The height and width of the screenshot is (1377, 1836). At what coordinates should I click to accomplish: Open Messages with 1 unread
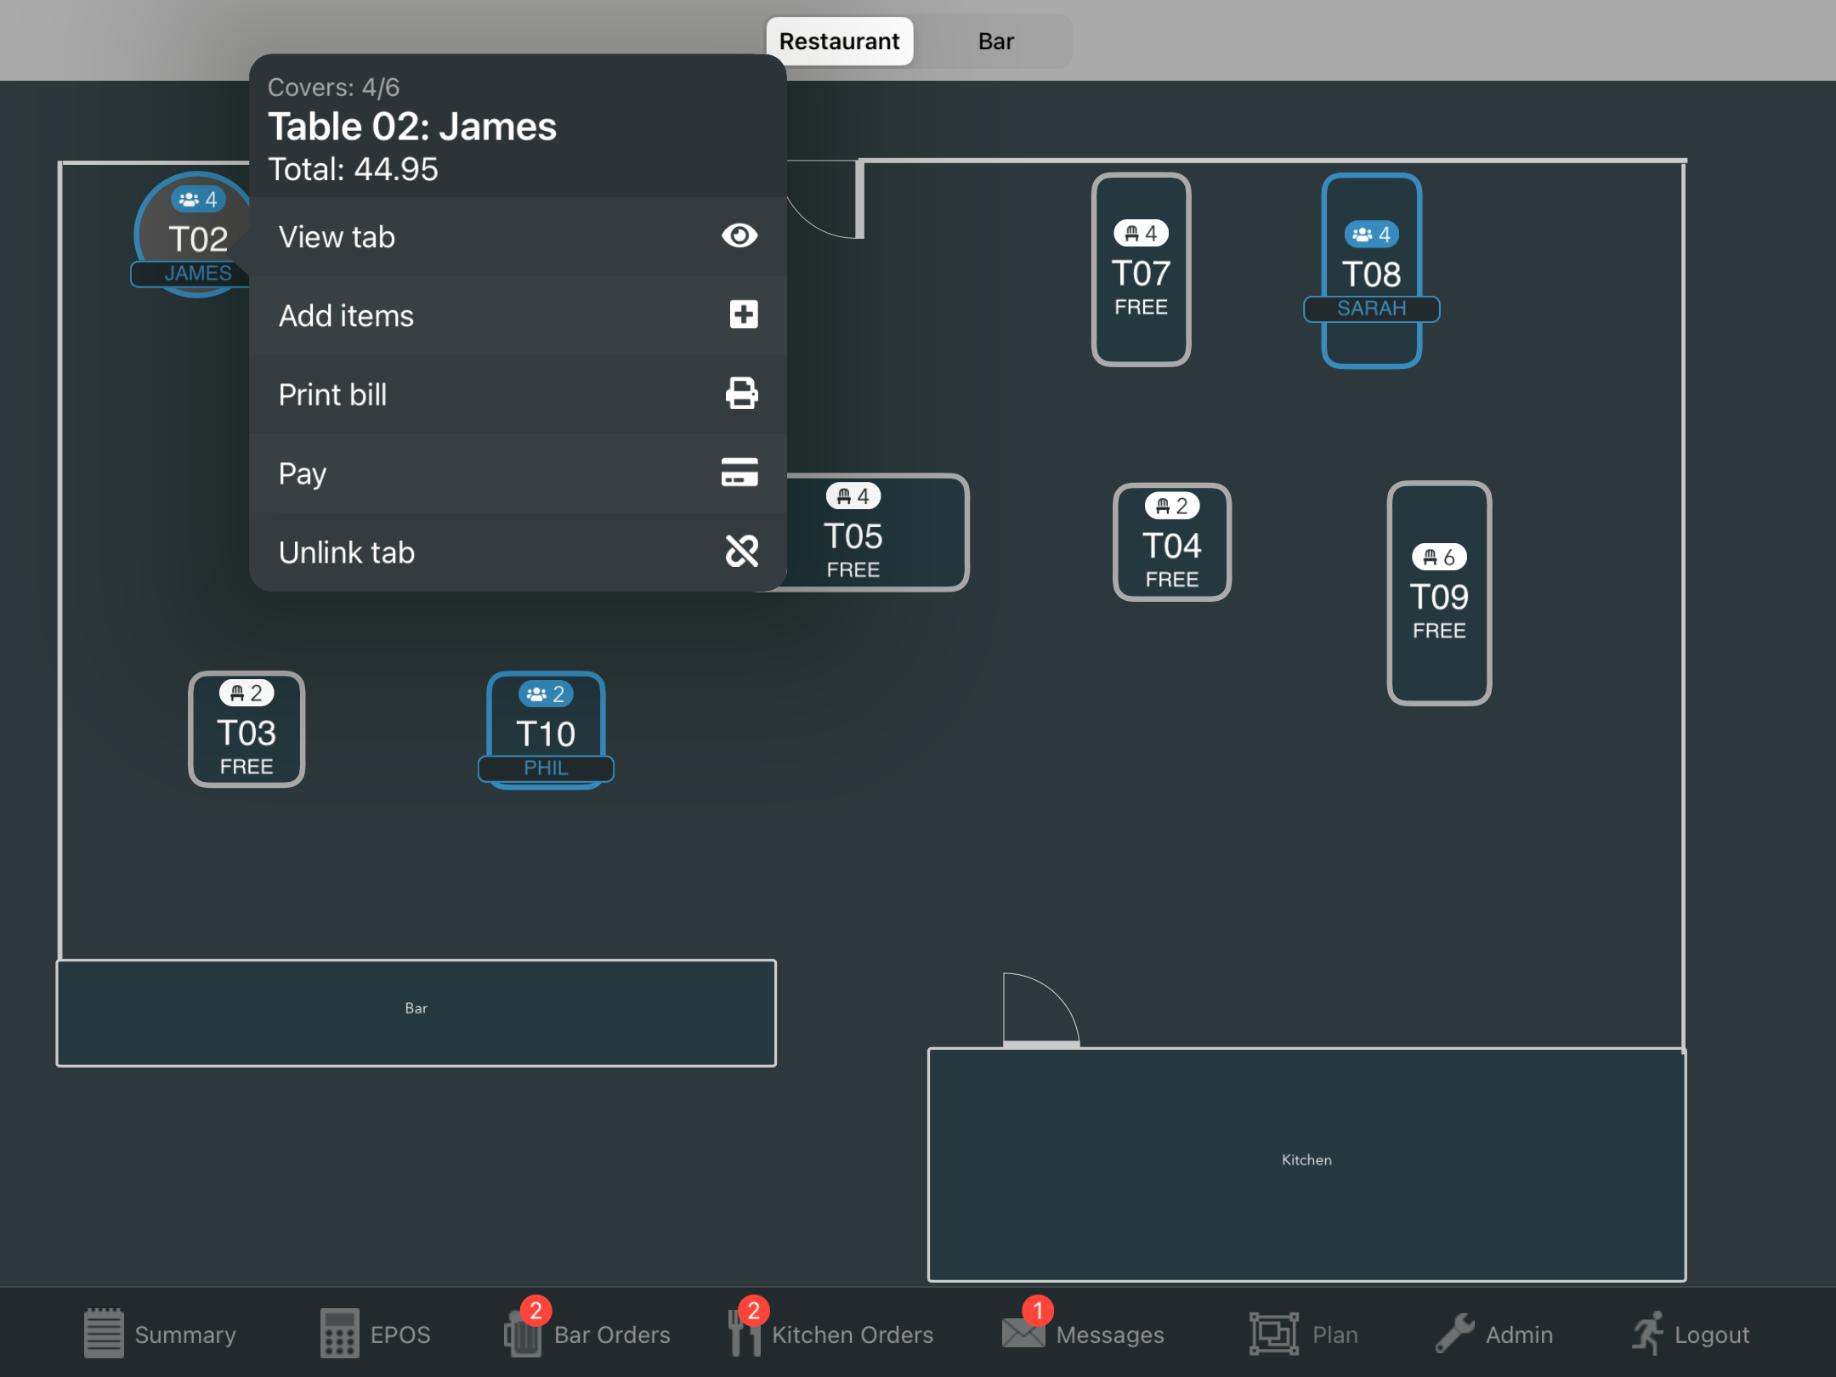click(1083, 1334)
